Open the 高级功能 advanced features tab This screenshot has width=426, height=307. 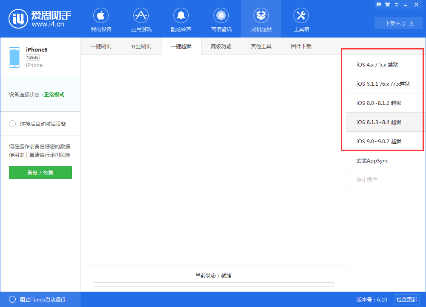point(221,46)
